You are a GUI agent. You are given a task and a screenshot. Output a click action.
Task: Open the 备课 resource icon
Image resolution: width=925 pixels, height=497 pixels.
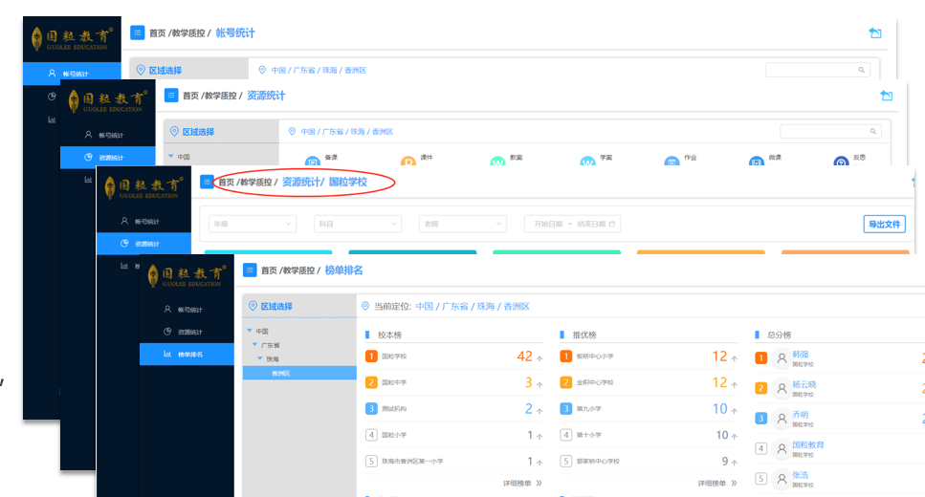tap(312, 162)
